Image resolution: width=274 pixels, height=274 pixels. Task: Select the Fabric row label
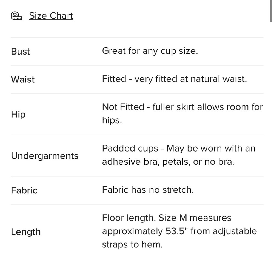[24, 190]
